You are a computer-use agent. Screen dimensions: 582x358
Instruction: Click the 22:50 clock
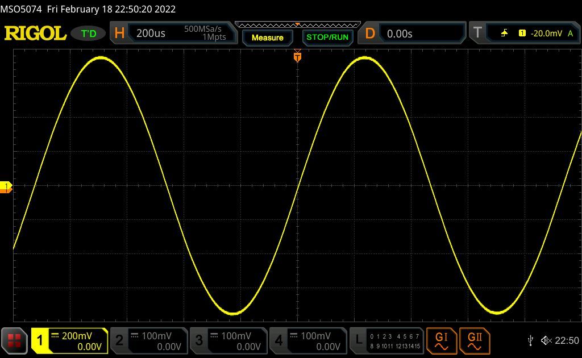[x=567, y=340]
